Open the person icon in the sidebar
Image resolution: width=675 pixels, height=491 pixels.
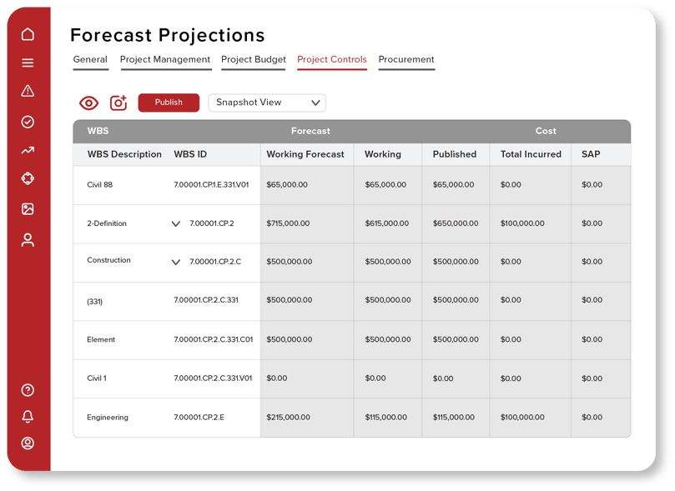pyautogui.click(x=28, y=240)
